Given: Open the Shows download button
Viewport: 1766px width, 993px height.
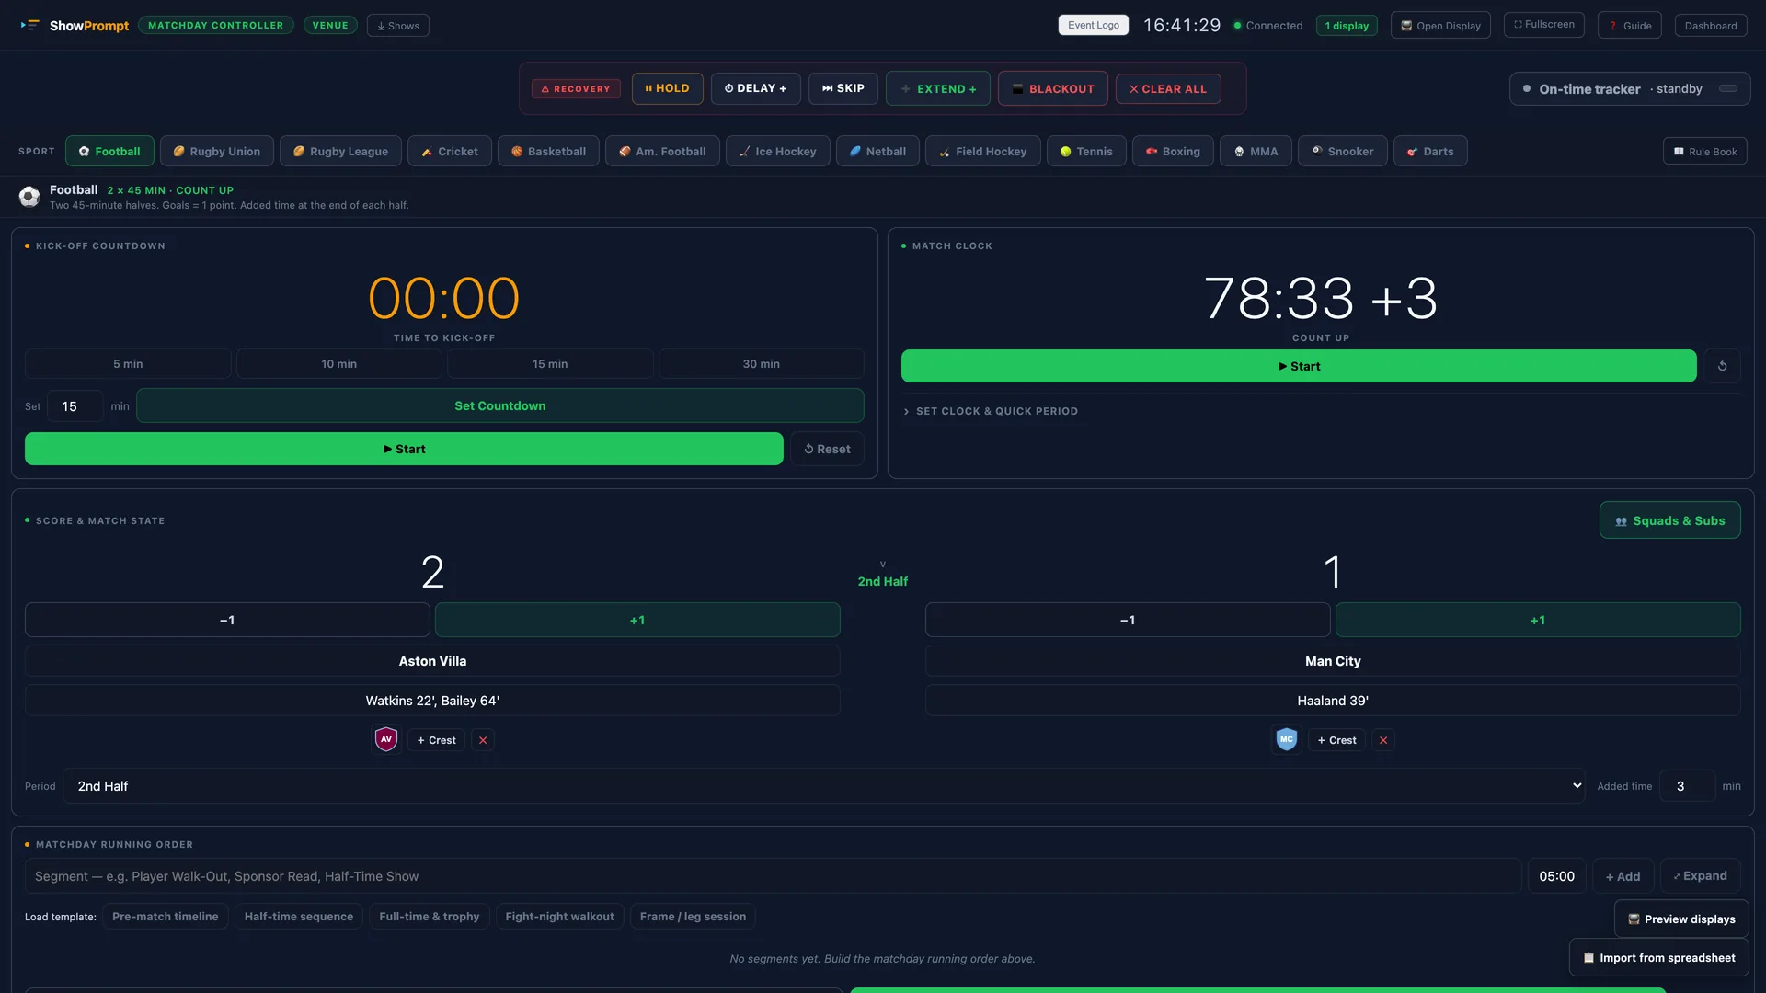Looking at the screenshot, I should coord(398,26).
